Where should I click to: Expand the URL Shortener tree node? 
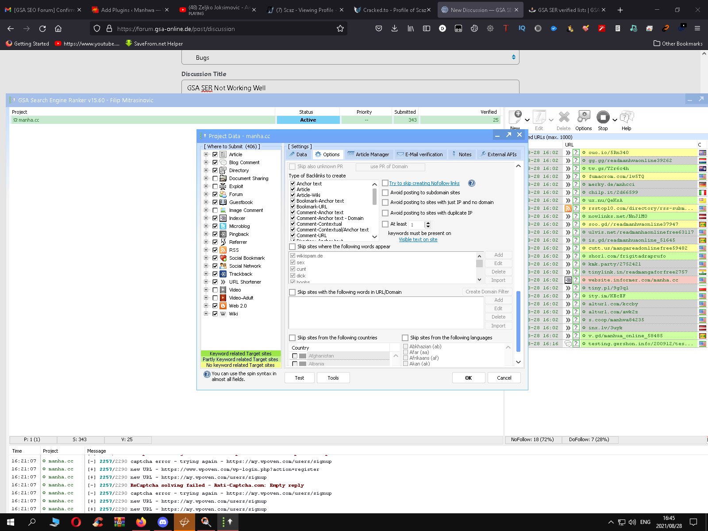point(206,282)
